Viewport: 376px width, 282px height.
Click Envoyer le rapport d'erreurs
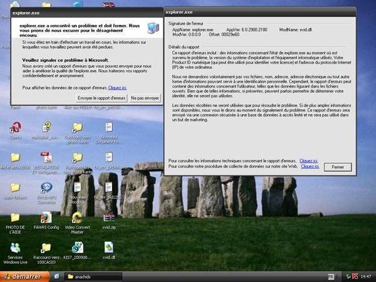coord(102,98)
